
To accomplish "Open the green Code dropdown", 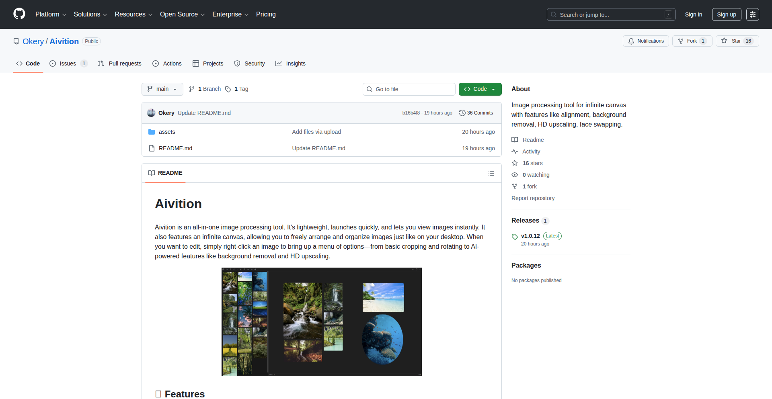I will click(480, 89).
